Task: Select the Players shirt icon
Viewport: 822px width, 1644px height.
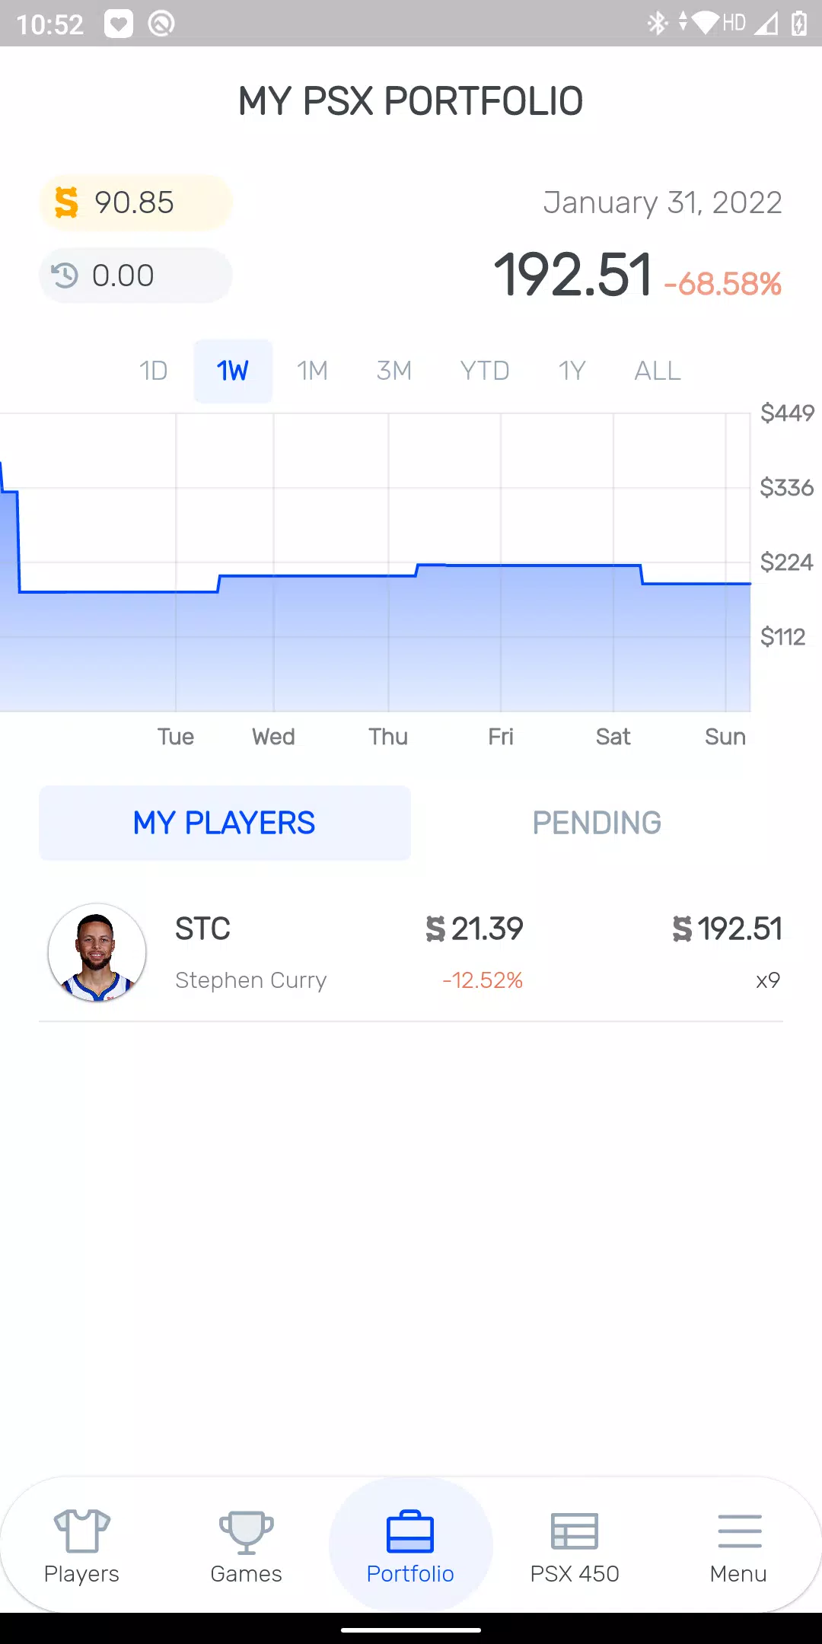Action: click(81, 1531)
